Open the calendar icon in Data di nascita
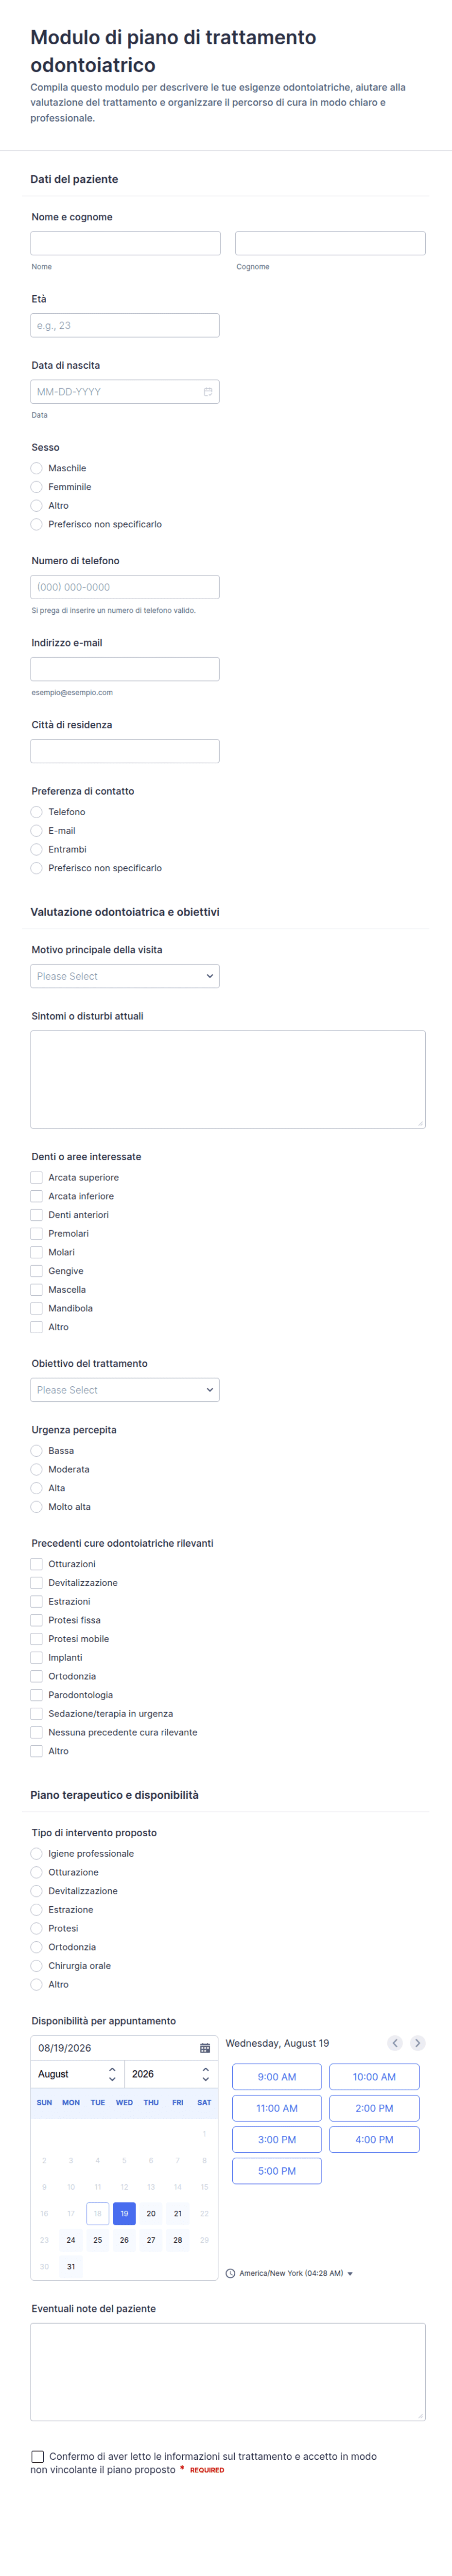This screenshot has width=452, height=2576. pyautogui.click(x=208, y=392)
